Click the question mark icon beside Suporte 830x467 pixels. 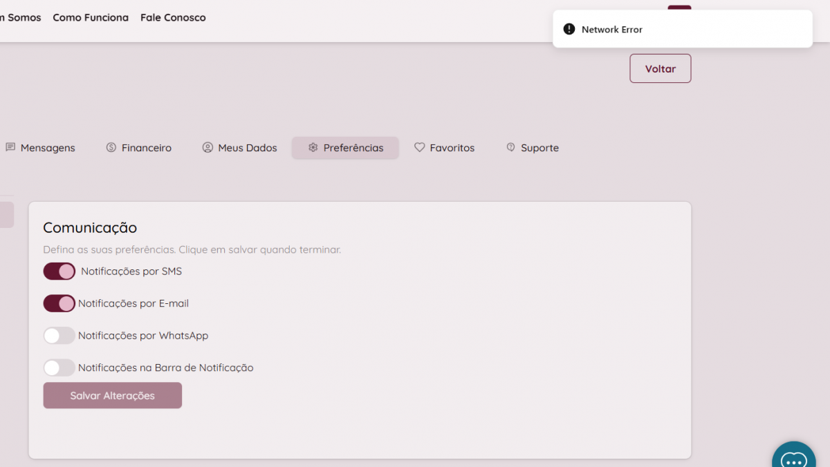[510, 147]
